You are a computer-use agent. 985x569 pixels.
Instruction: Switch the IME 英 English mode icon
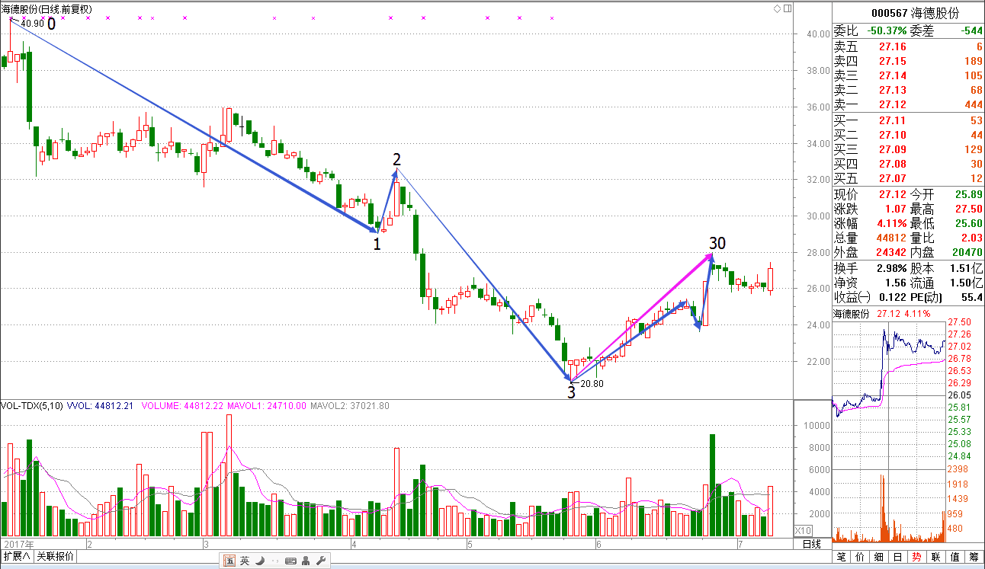tap(245, 561)
